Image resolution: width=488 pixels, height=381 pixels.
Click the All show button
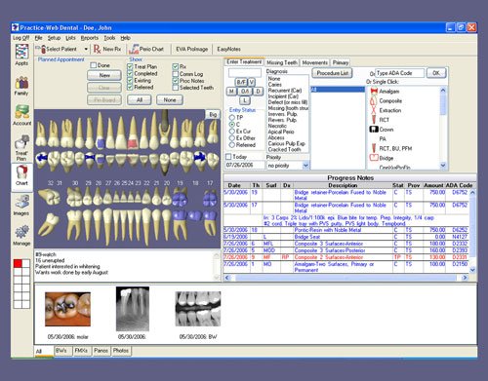(140, 100)
